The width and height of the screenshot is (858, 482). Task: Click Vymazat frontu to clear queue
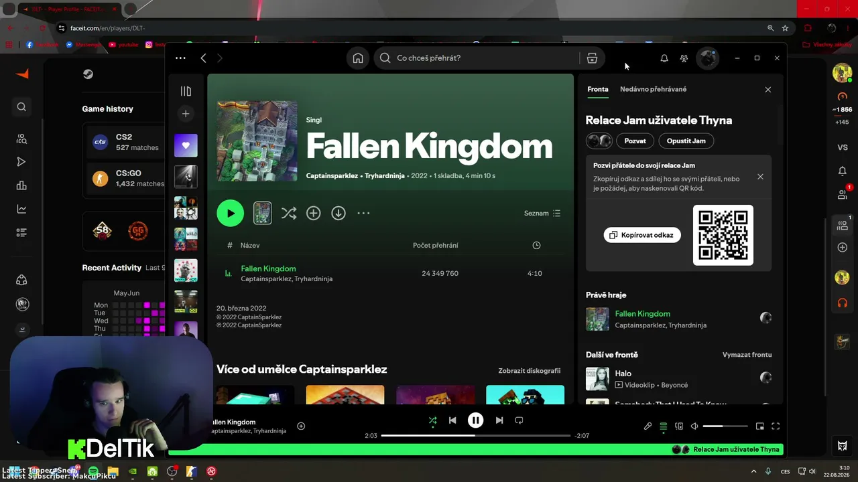(747, 355)
